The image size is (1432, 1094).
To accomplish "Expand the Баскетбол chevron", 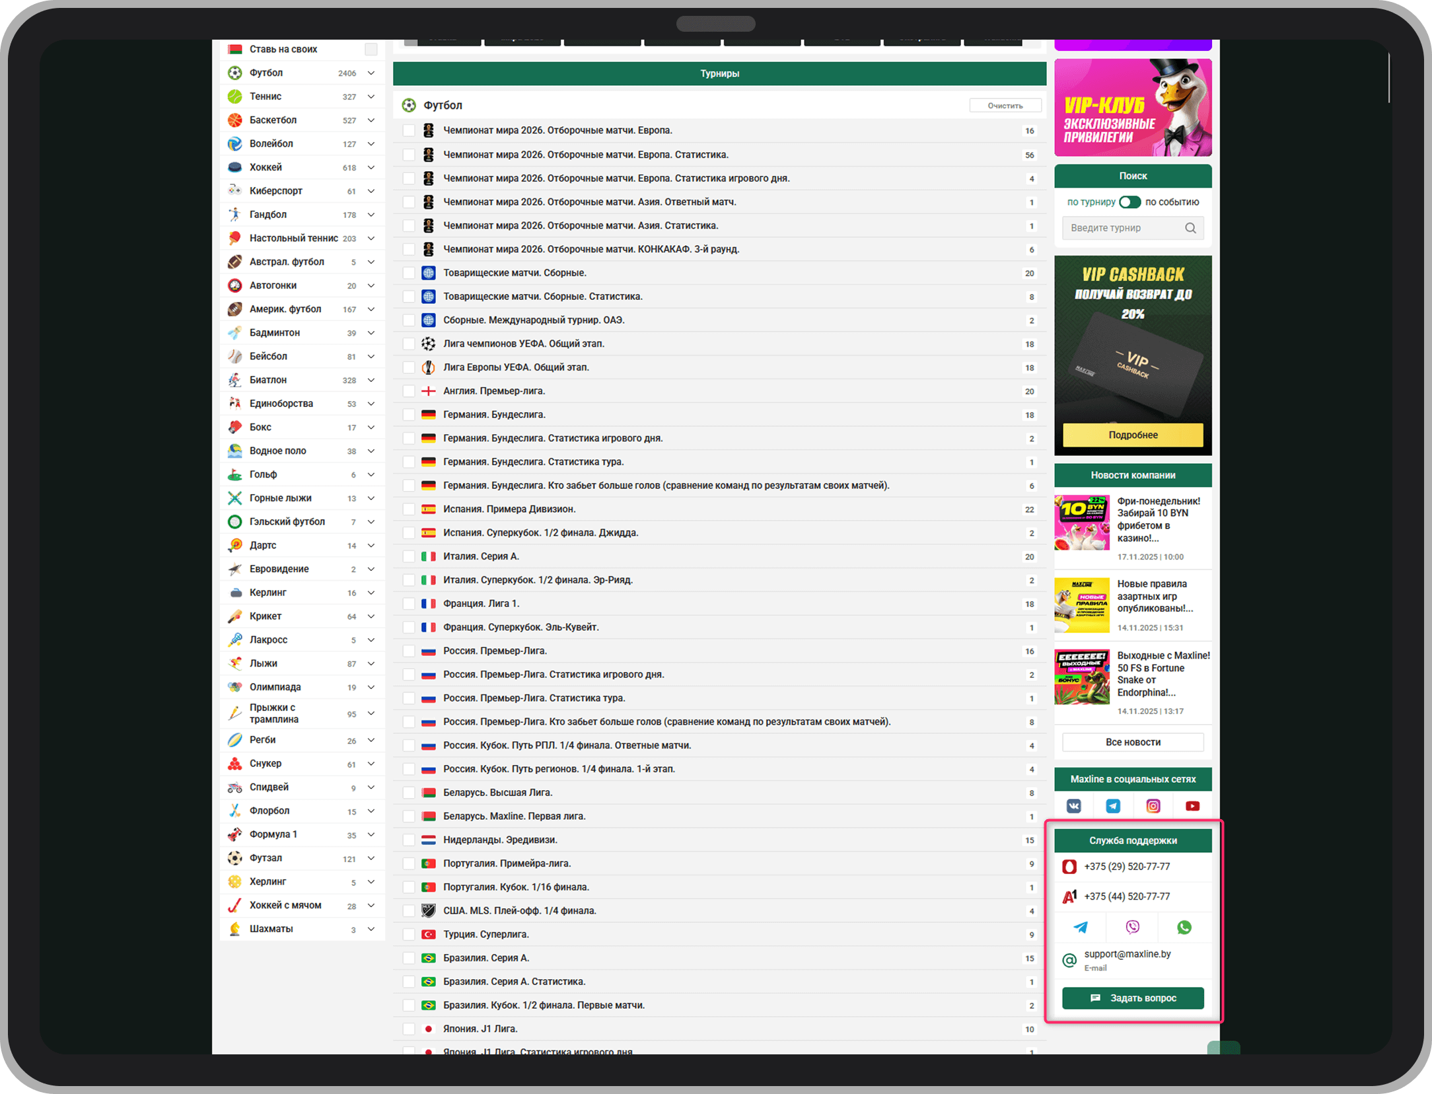I will [x=371, y=120].
